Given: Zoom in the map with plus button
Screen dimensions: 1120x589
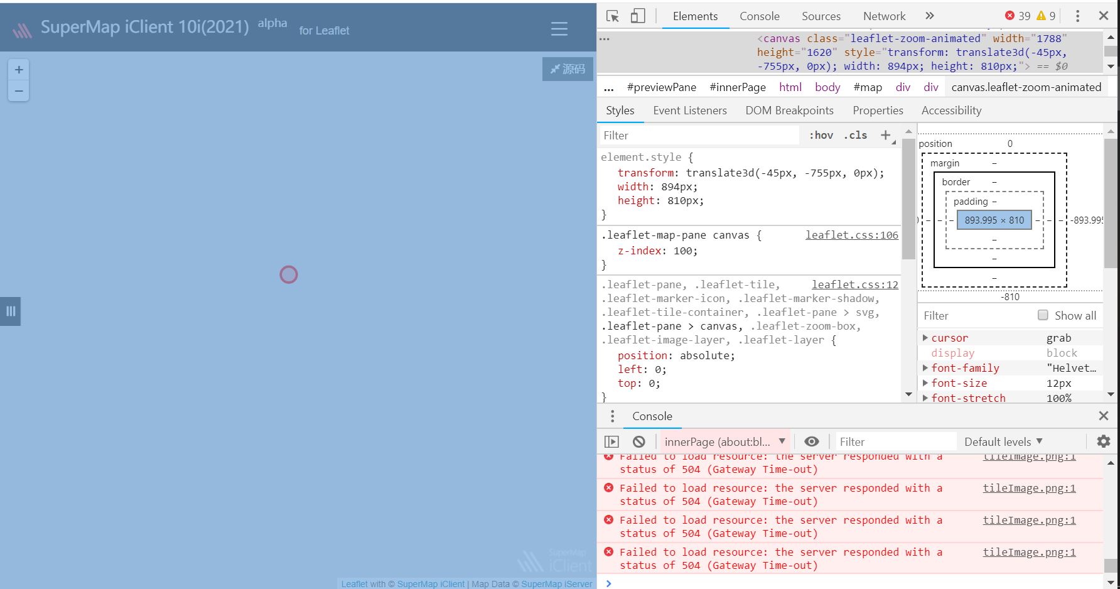Looking at the screenshot, I should point(19,70).
